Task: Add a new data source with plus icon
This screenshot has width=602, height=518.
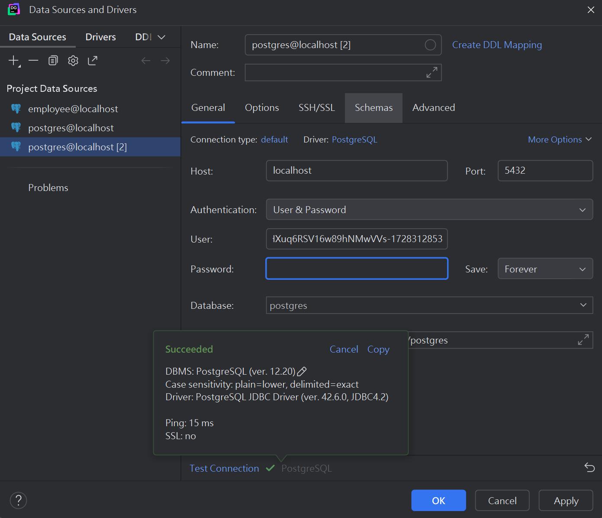Action: coord(14,61)
